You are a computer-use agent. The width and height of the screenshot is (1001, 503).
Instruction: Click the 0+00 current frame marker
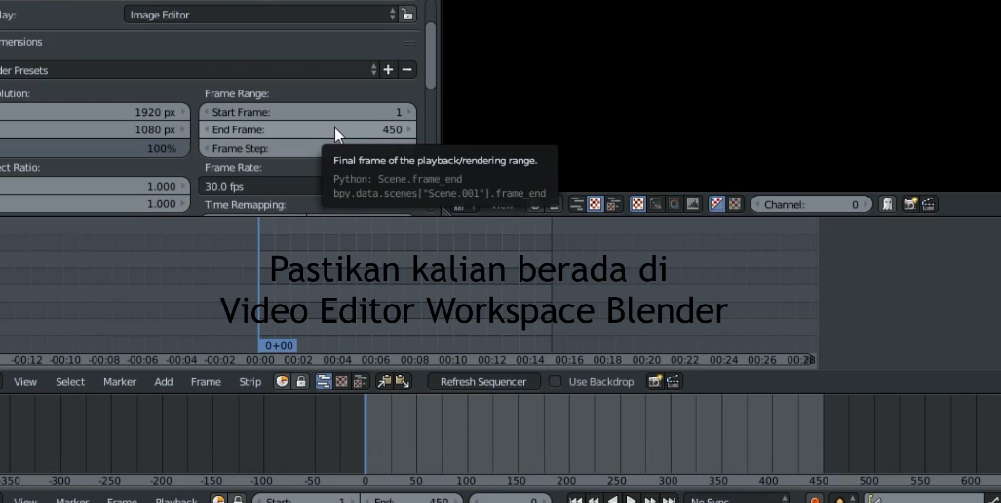coord(279,346)
